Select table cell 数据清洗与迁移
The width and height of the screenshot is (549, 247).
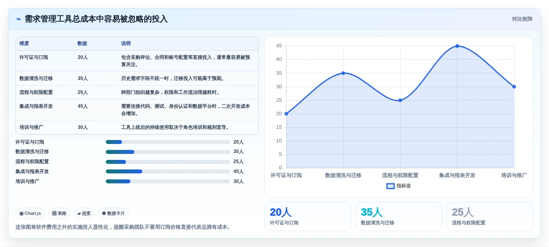(36, 78)
